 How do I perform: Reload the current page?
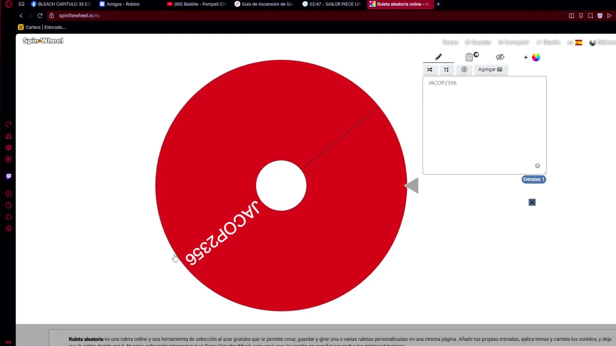pos(40,15)
